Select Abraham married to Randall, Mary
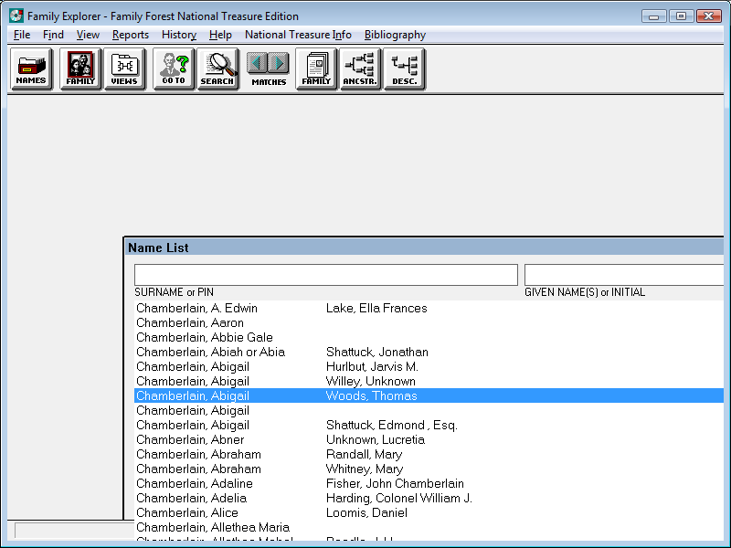The height and width of the screenshot is (548, 731). pyautogui.click(x=429, y=454)
